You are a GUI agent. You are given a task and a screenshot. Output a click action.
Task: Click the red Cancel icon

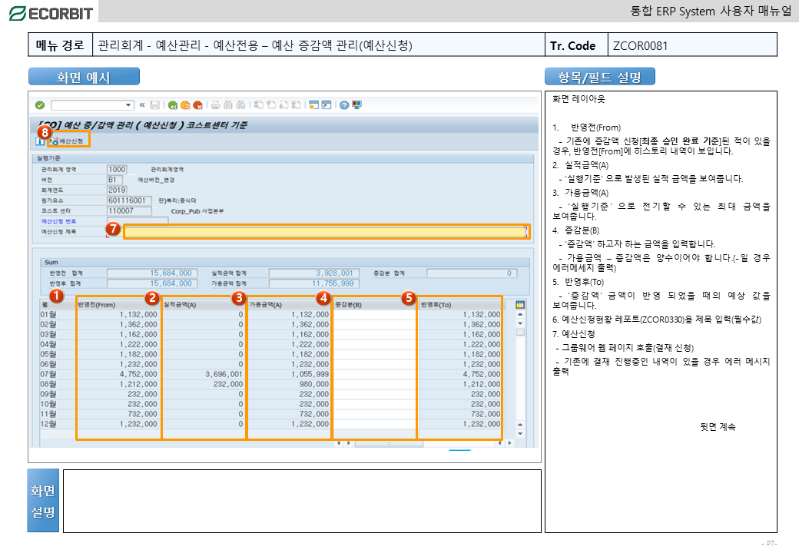[x=197, y=105]
